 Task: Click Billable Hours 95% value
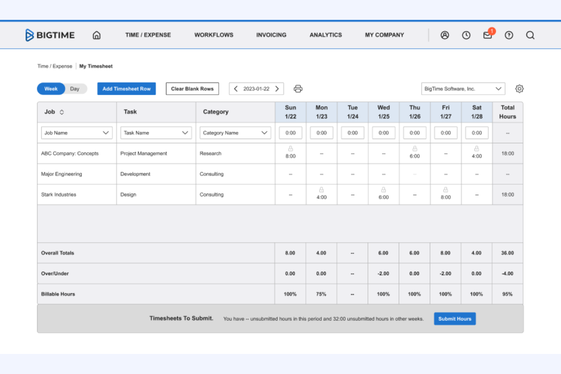(x=508, y=294)
